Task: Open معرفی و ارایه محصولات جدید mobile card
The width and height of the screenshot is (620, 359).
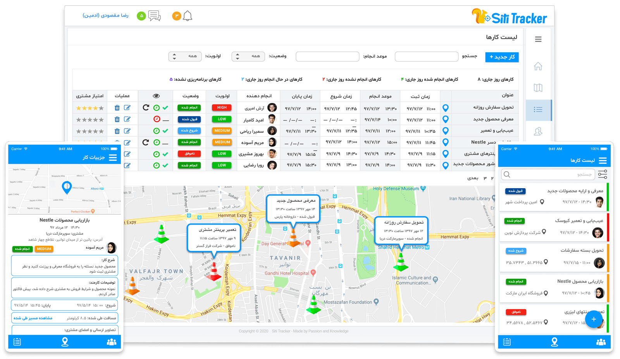Action: [x=555, y=197]
